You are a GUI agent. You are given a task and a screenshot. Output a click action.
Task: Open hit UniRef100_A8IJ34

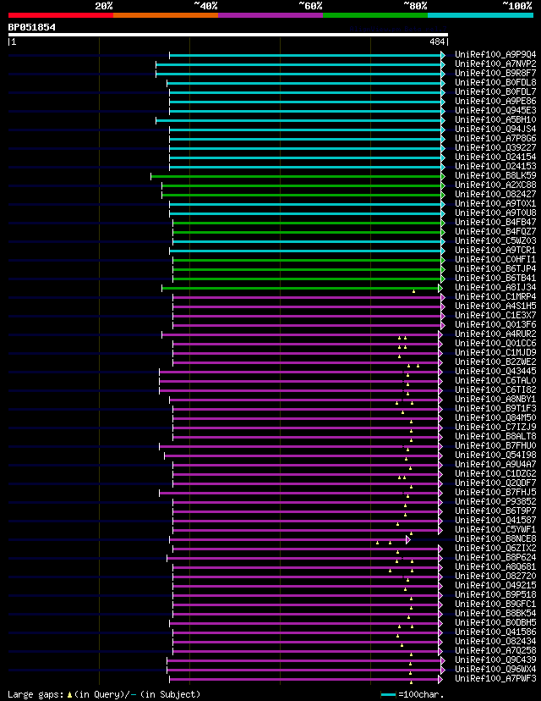tap(495, 288)
